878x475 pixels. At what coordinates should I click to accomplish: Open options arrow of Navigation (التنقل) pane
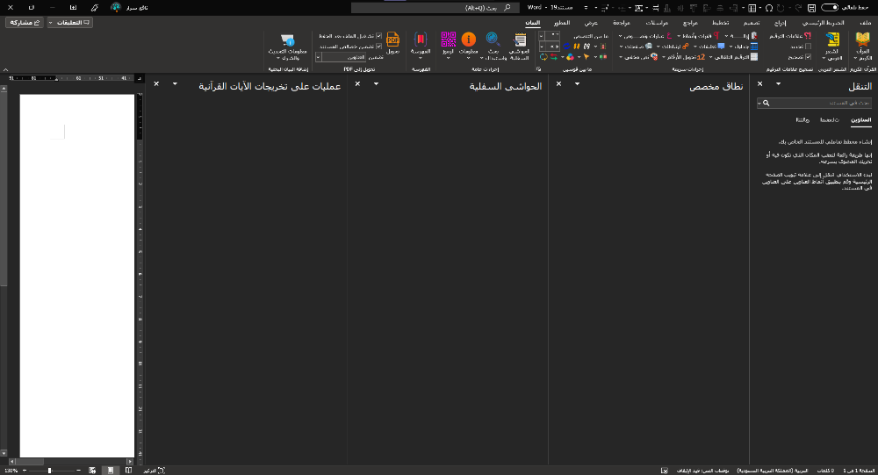coord(778,84)
